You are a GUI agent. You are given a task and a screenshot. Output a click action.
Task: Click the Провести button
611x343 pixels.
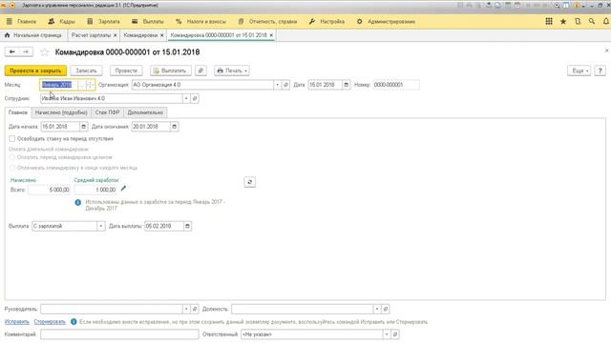(126, 71)
